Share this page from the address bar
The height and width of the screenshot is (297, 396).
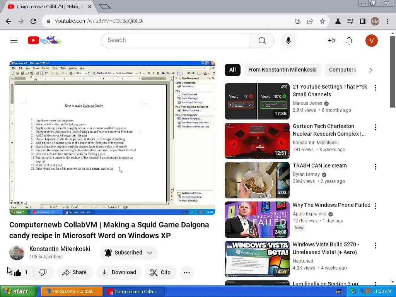pyautogui.click(x=310, y=21)
